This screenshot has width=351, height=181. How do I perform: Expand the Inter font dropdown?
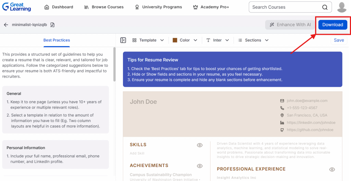point(218,40)
